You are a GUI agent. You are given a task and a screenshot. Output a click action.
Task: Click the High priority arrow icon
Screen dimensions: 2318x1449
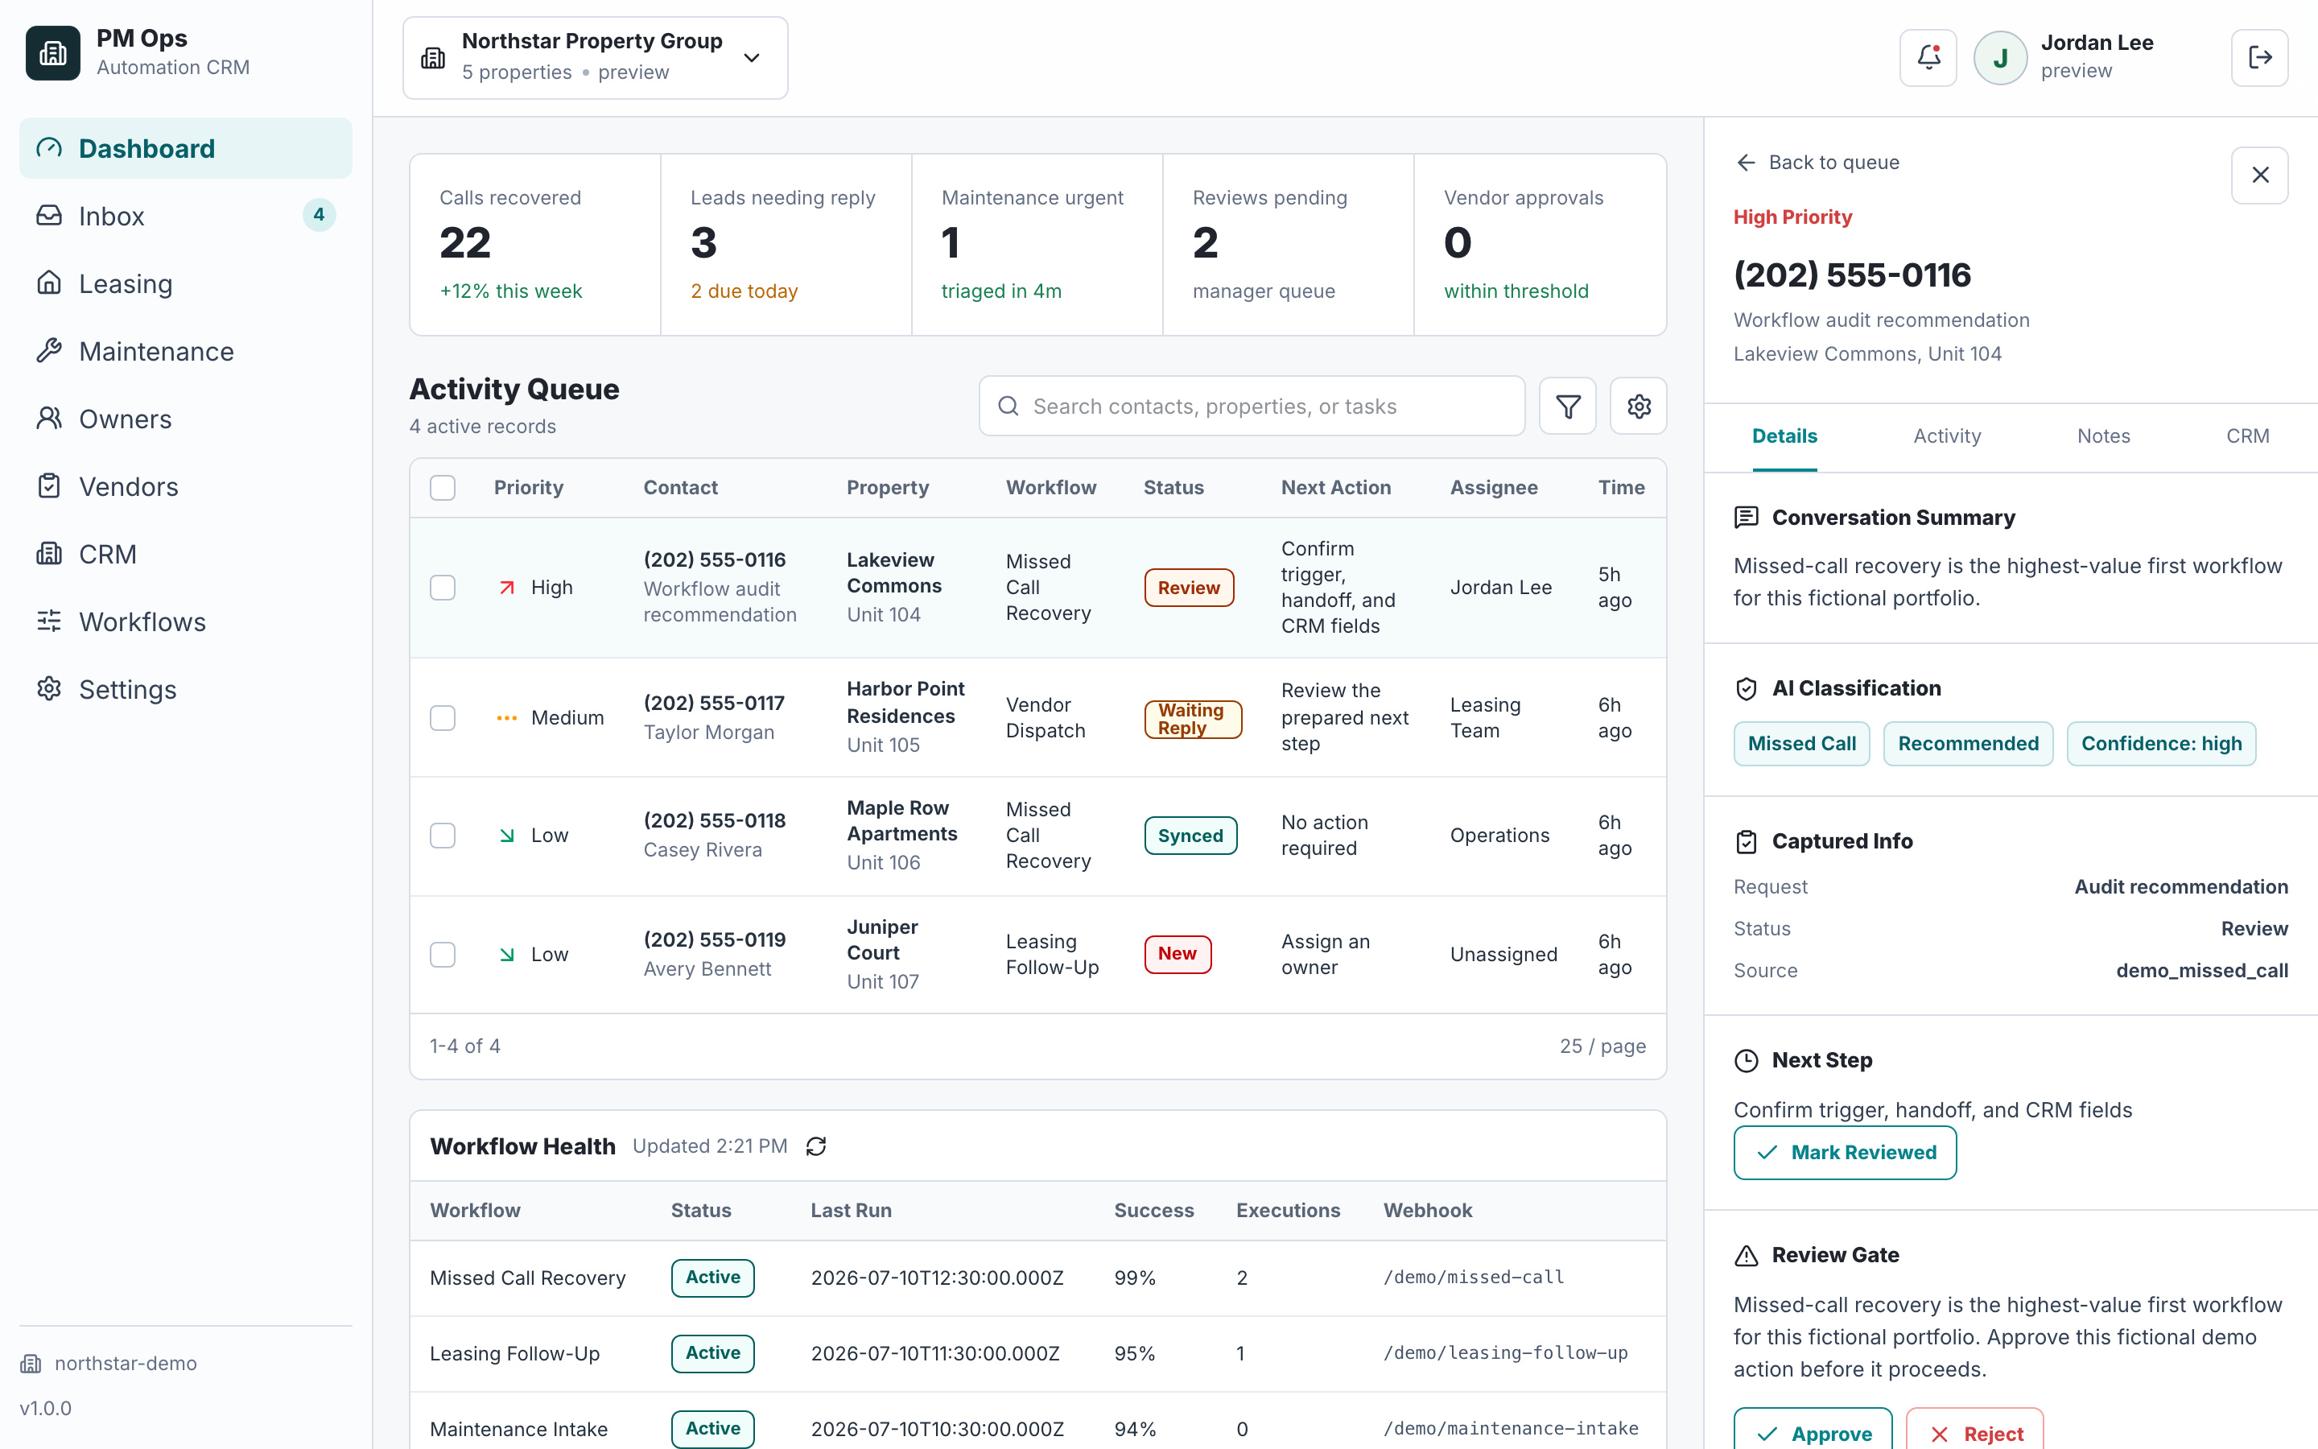click(x=507, y=588)
